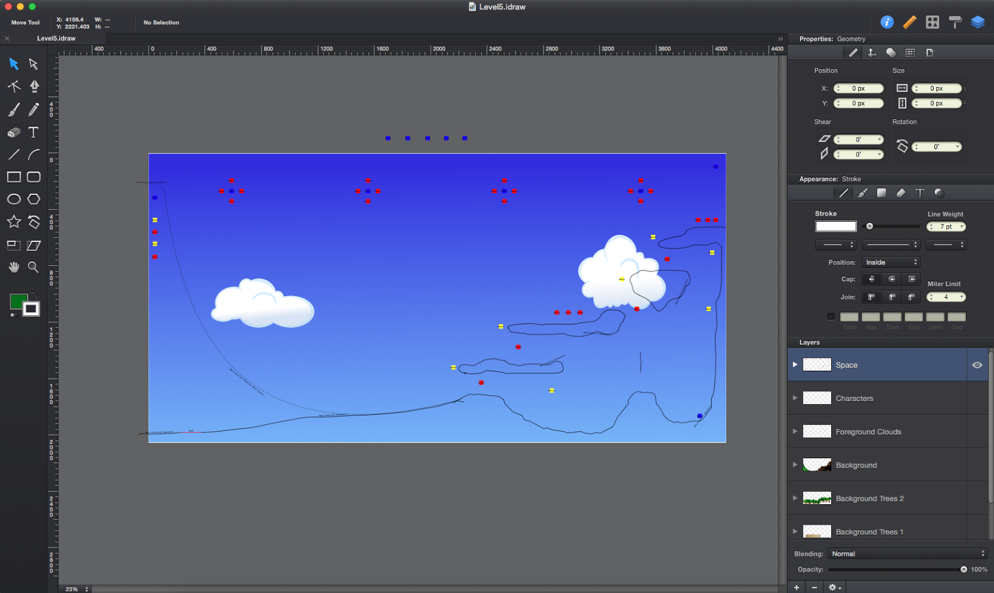
Task: Toggle visibility of the Space layer
Action: point(977,365)
